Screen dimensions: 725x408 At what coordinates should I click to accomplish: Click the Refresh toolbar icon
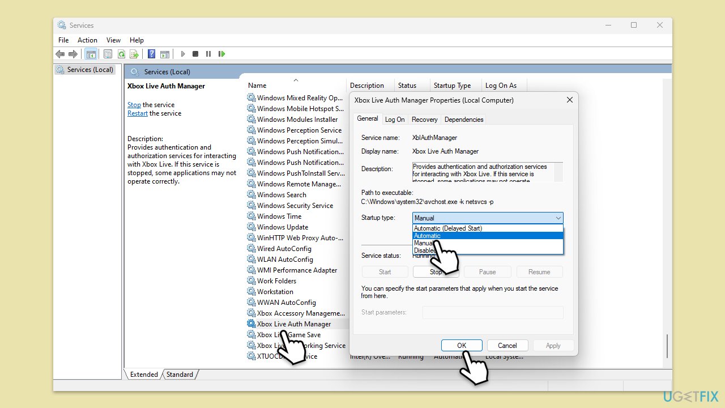click(121, 54)
